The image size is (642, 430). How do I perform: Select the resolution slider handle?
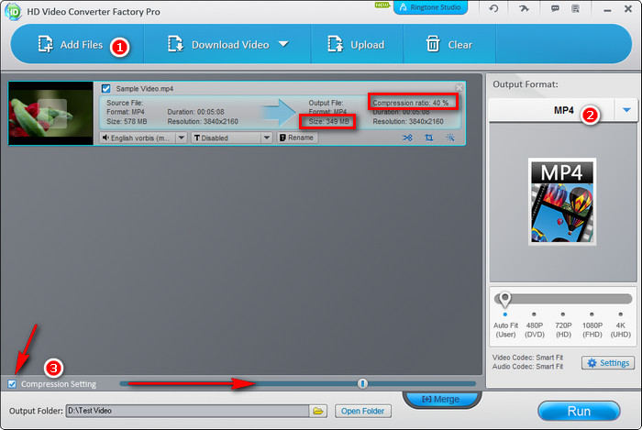click(504, 300)
